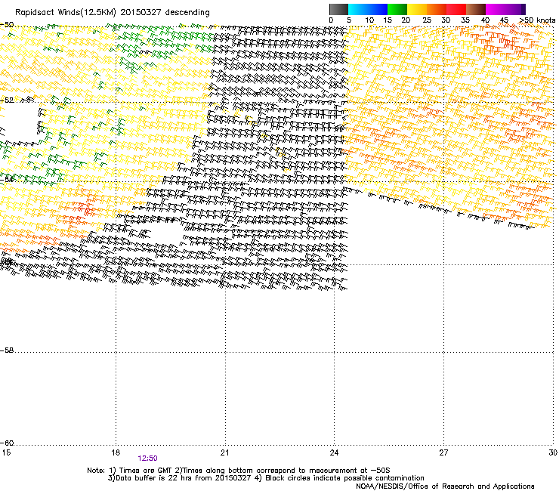Click the legend tick label 40

point(485,20)
